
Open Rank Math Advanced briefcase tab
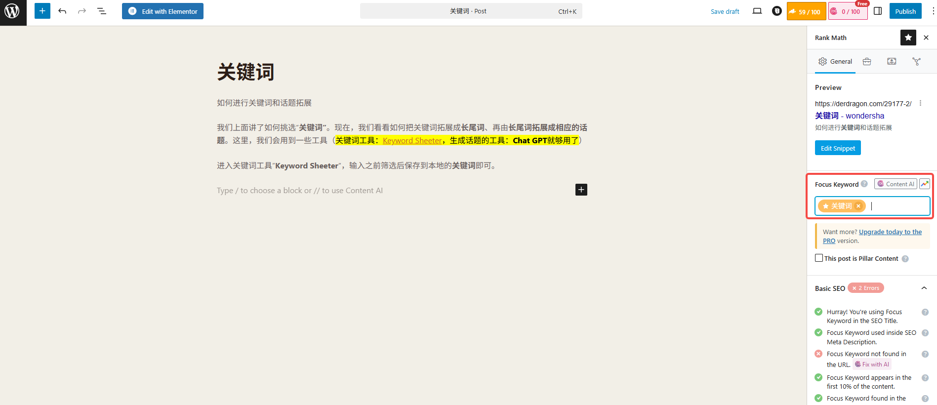(867, 62)
